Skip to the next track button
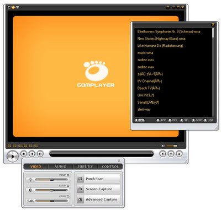 40,154
